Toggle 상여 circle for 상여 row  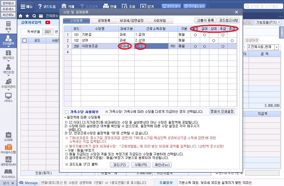point(214,41)
